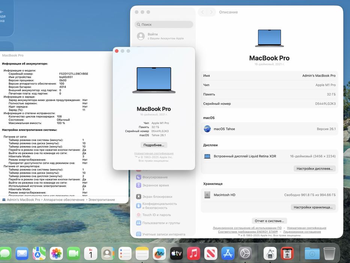Click the Users & Groups sidebar icon
This screenshot has height=263, width=350.
pos(139,223)
